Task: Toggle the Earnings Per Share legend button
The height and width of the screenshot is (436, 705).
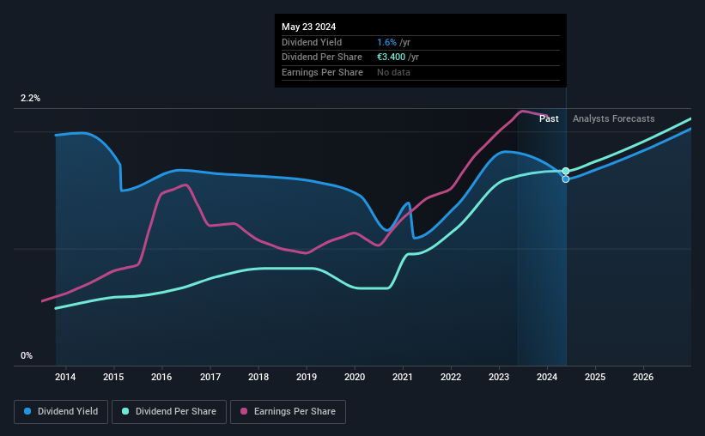Action: pos(288,412)
